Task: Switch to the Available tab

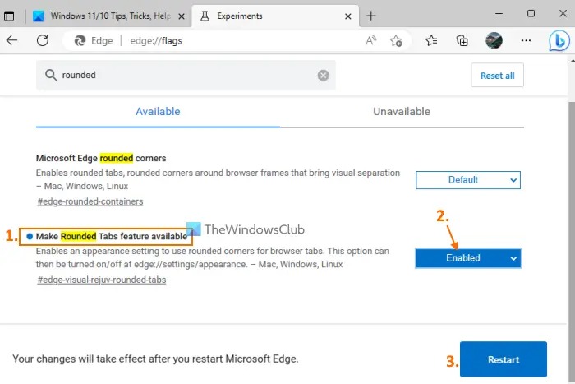Action: 158,112
